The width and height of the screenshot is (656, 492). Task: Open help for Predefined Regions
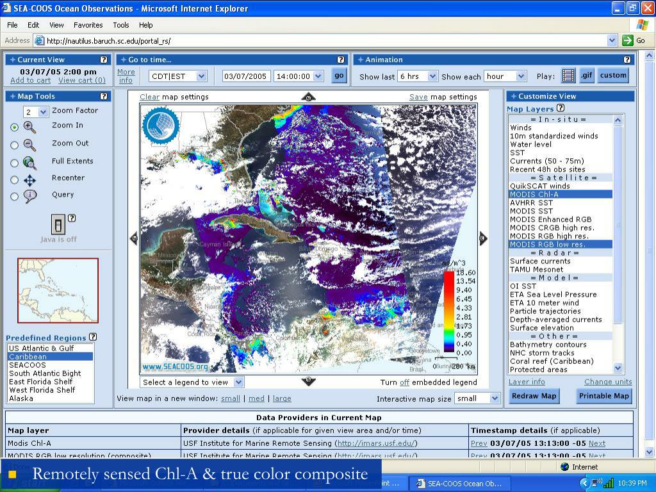pyautogui.click(x=93, y=337)
